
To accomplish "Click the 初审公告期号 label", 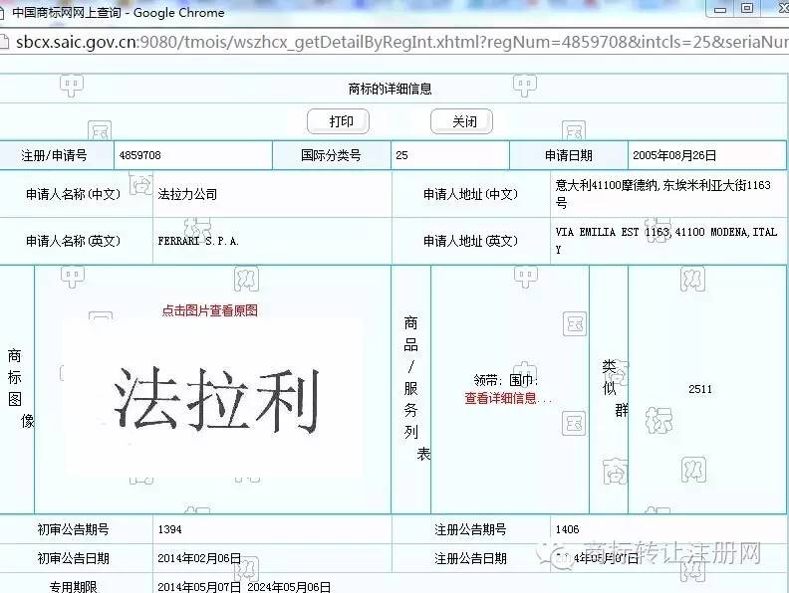I will point(73,529).
